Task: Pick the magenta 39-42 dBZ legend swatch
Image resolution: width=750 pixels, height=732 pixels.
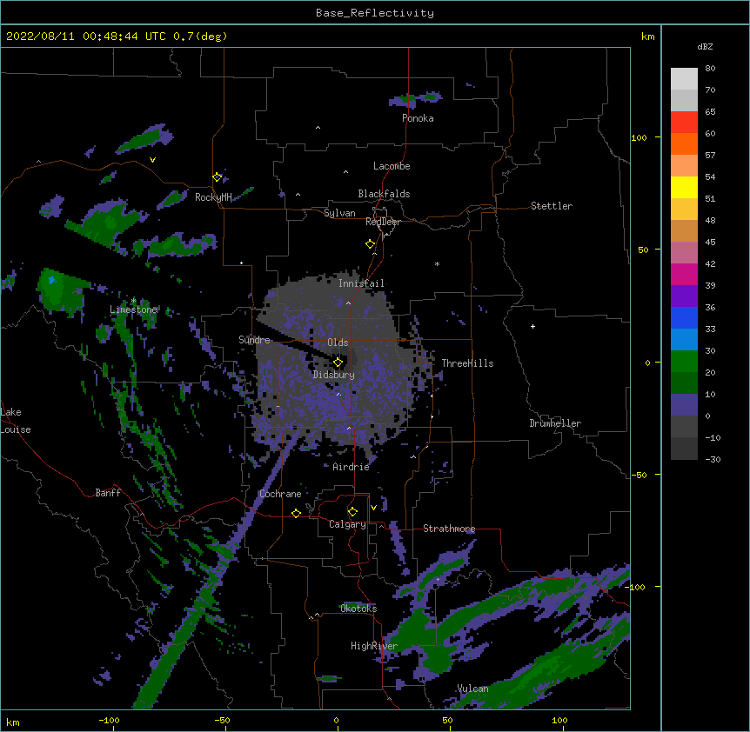Action: click(684, 274)
